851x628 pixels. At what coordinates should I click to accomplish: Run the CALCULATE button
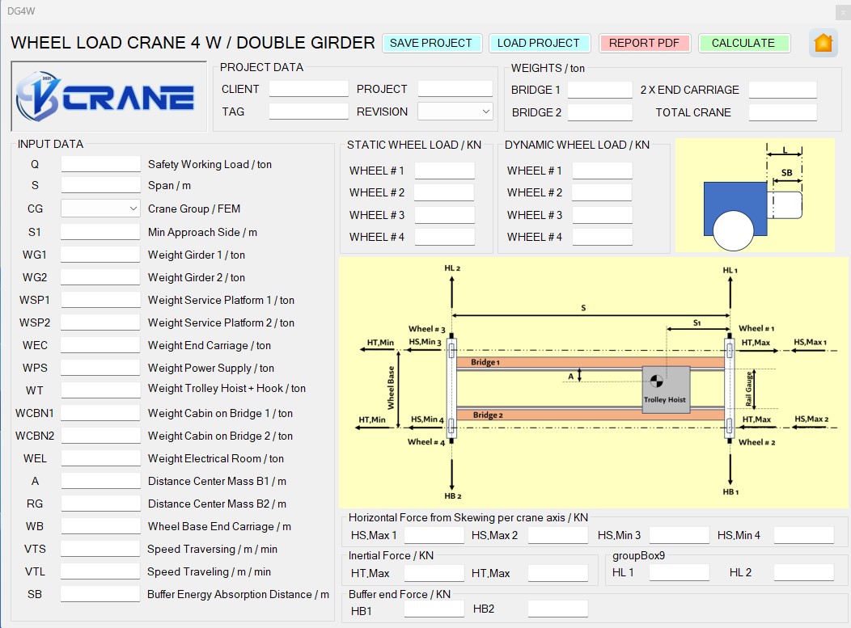743,44
